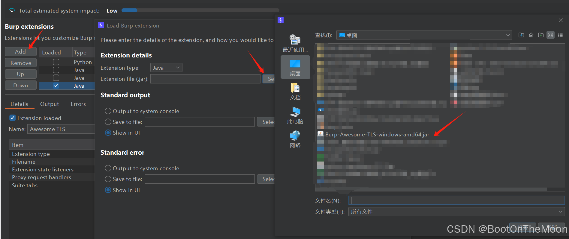Click the extension Name field 'Awesome TLS'
This screenshot has height=239, width=569.
coord(61,129)
